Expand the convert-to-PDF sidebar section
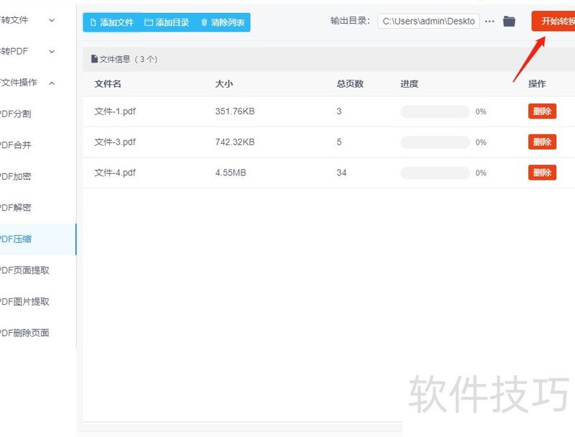The width and height of the screenshot is (575, 437). click(51, 52)
